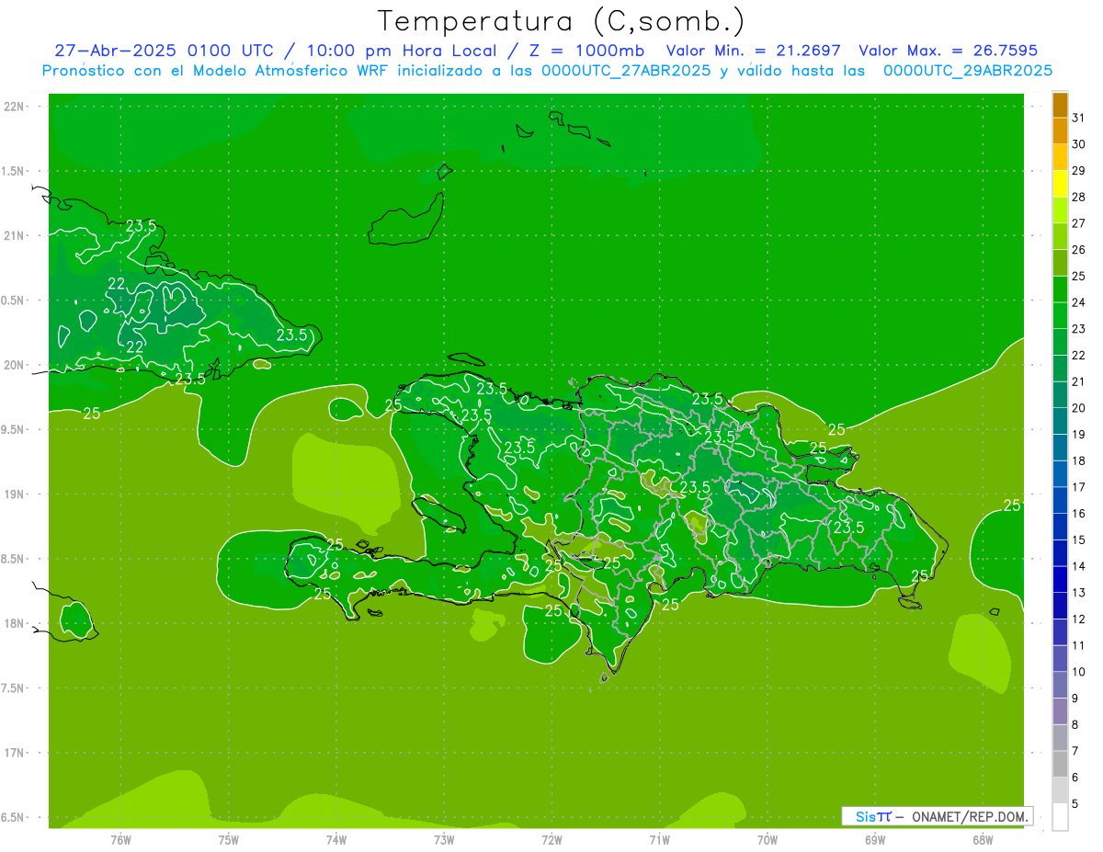The image size is (1103, 852).
Task: Click the legend value 28
Action: tap(1079, 197)
